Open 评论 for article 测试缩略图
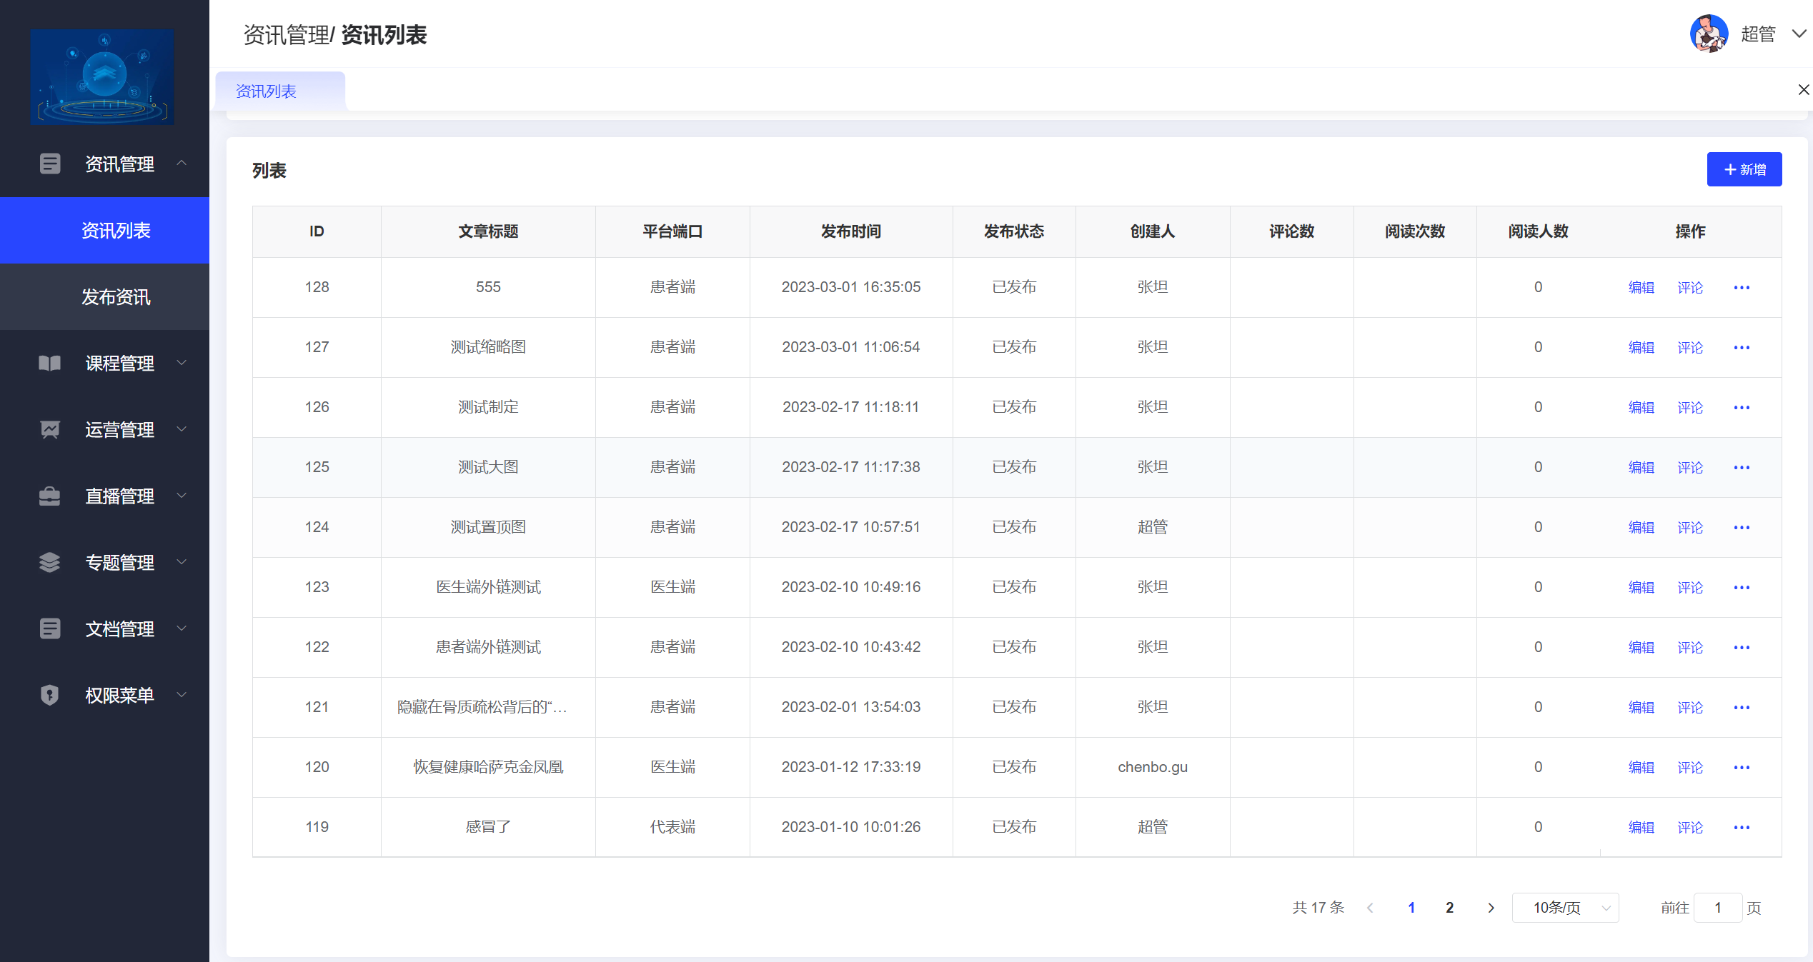The image size is (1813, 962). tap(1690, 347)
